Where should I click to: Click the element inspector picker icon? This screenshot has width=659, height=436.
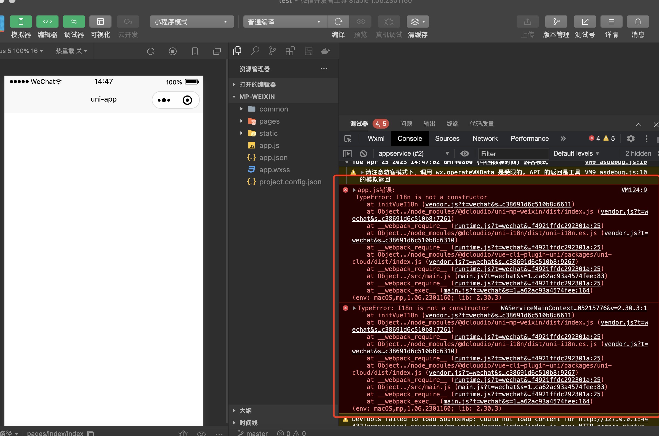[x=348, y=139]
